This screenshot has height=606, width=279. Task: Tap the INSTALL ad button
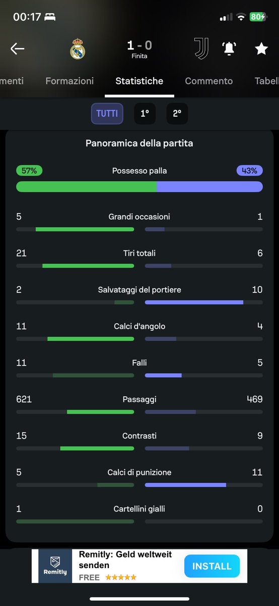pos(212,566)
